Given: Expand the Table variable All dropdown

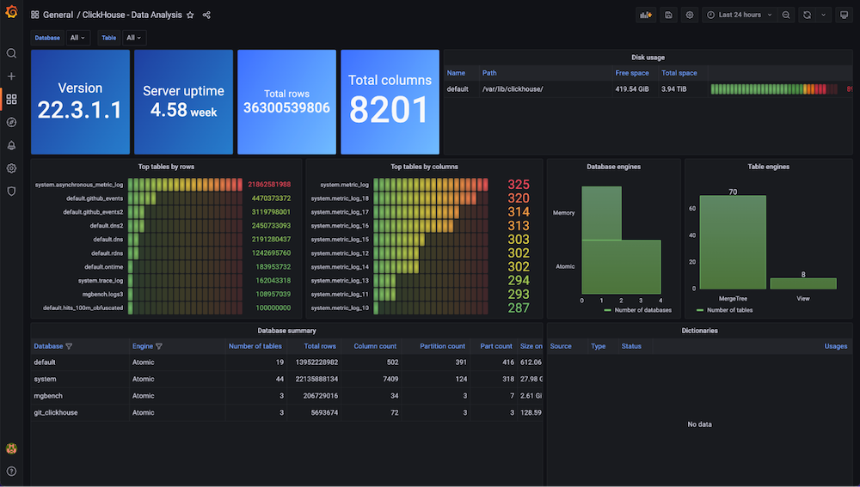Looking at the screenshot, I should (x=134, y=38).
